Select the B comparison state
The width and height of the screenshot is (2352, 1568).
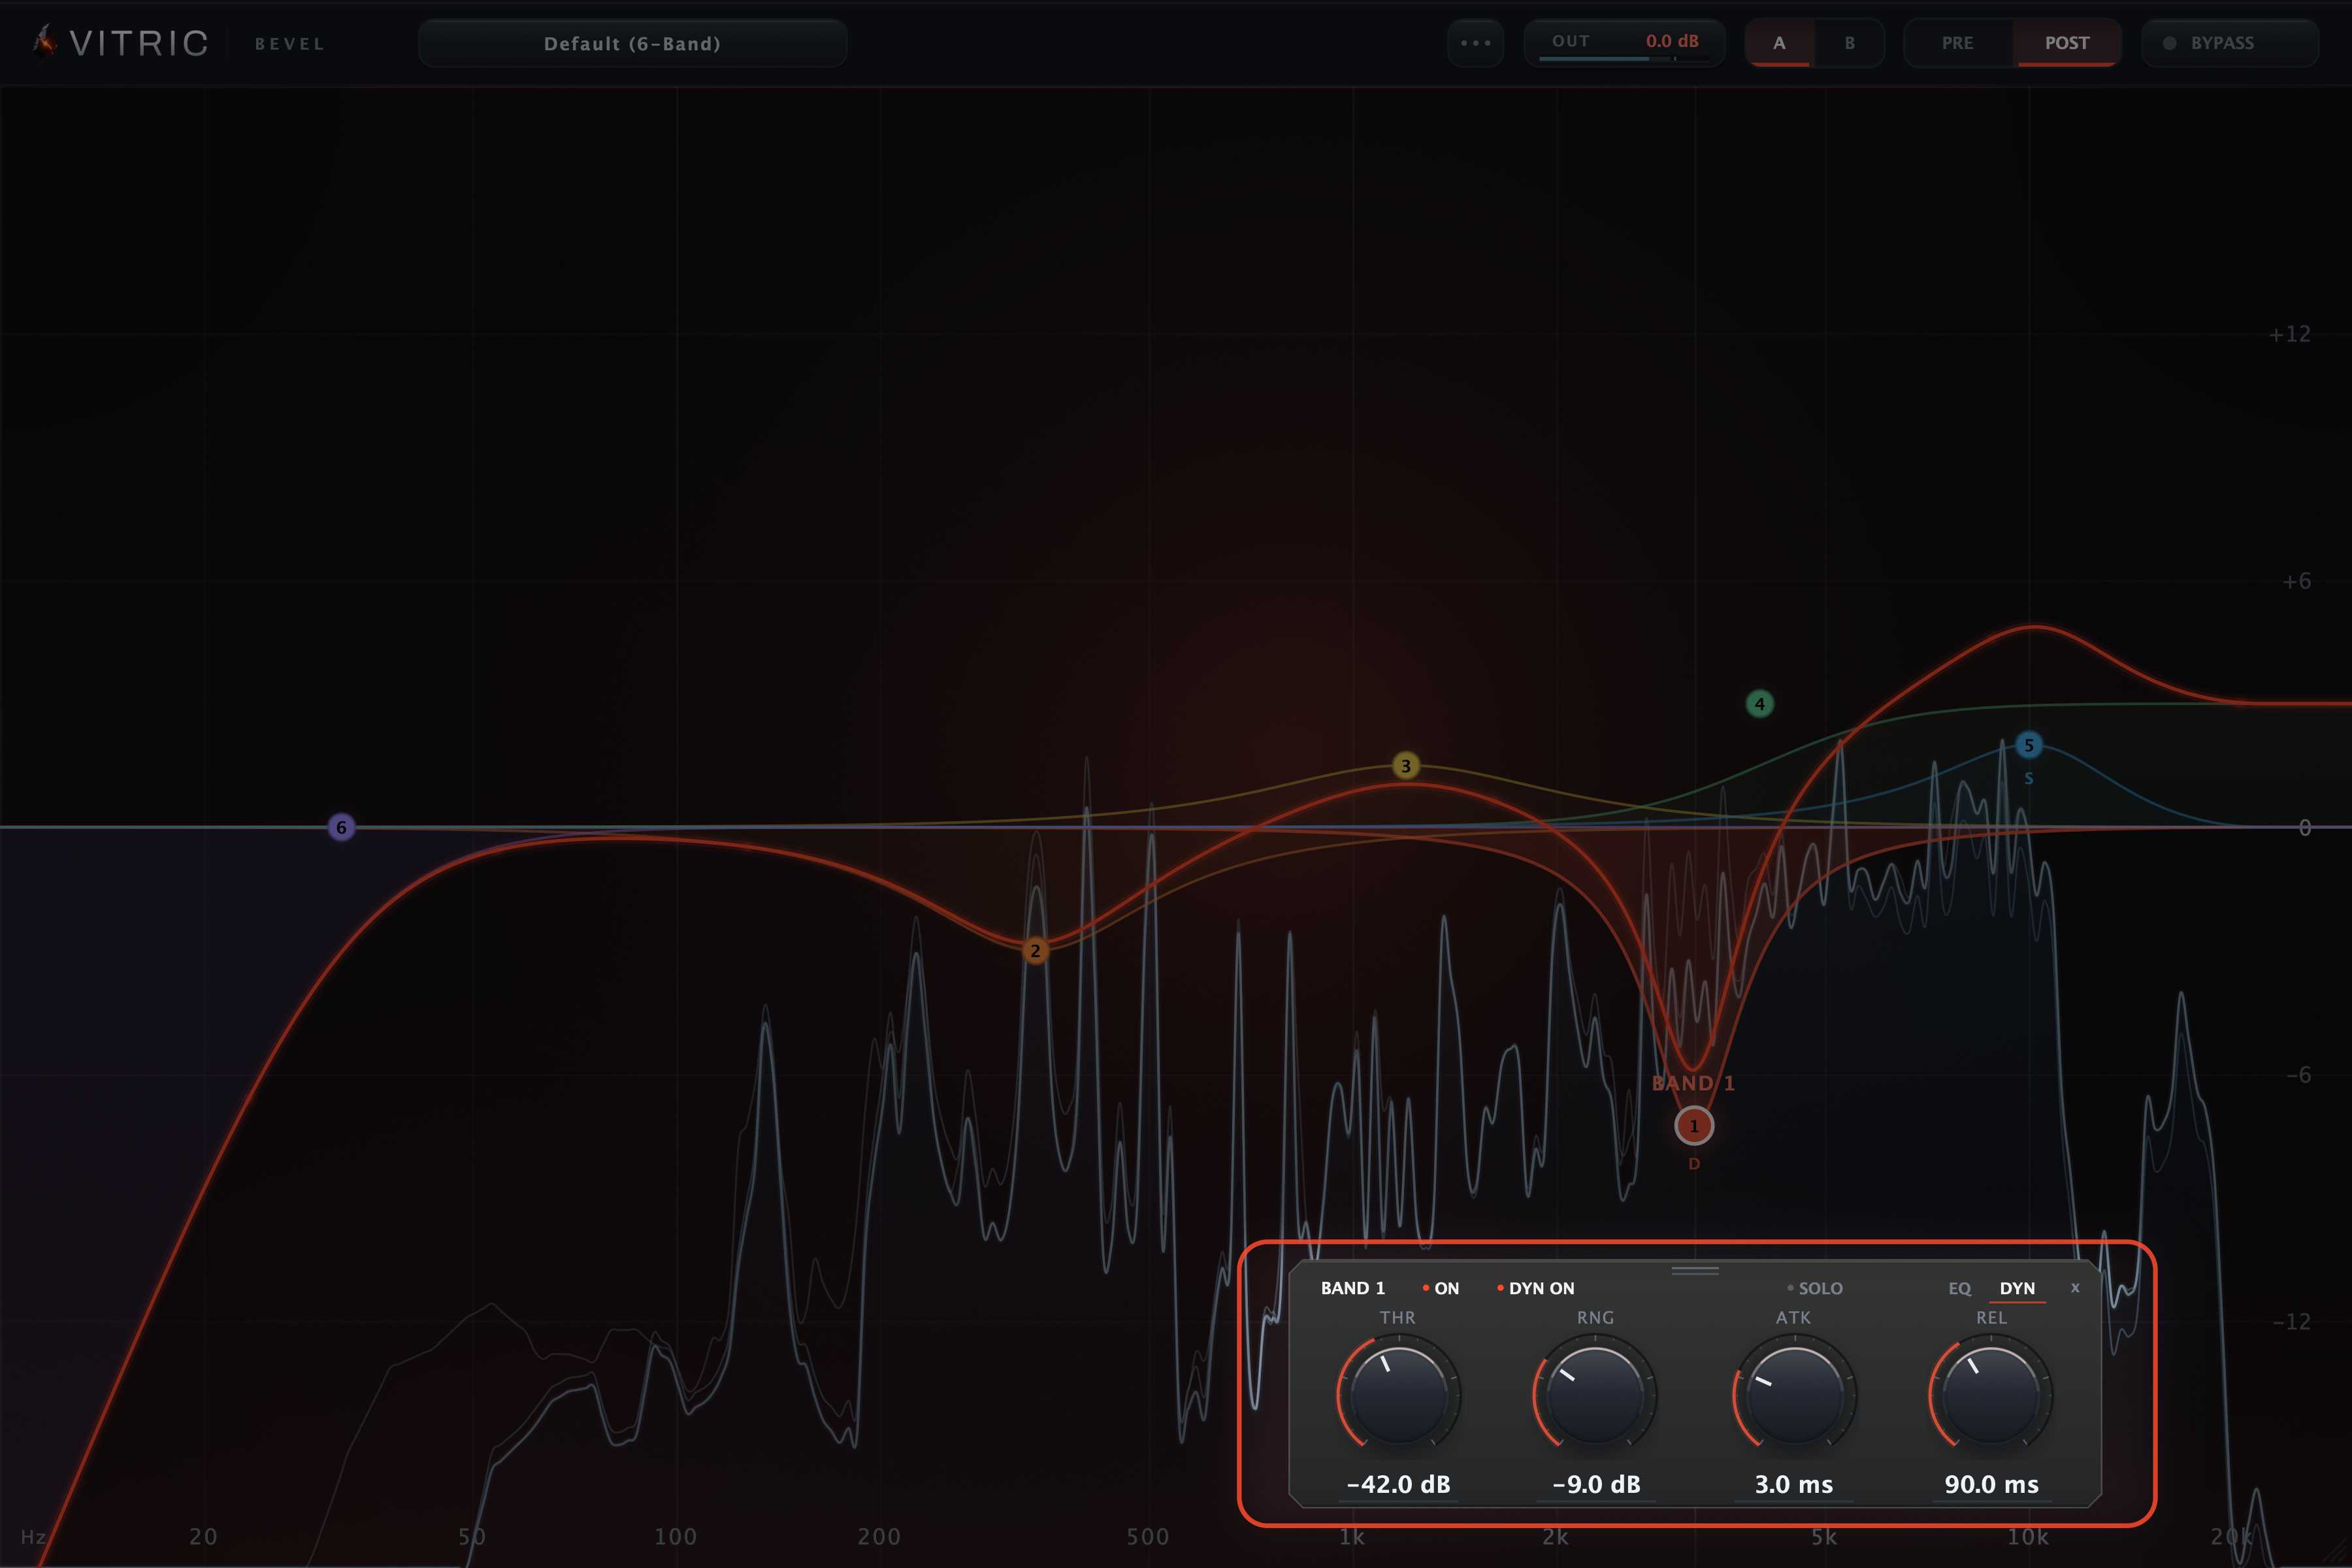click(x=1849, y=43)
